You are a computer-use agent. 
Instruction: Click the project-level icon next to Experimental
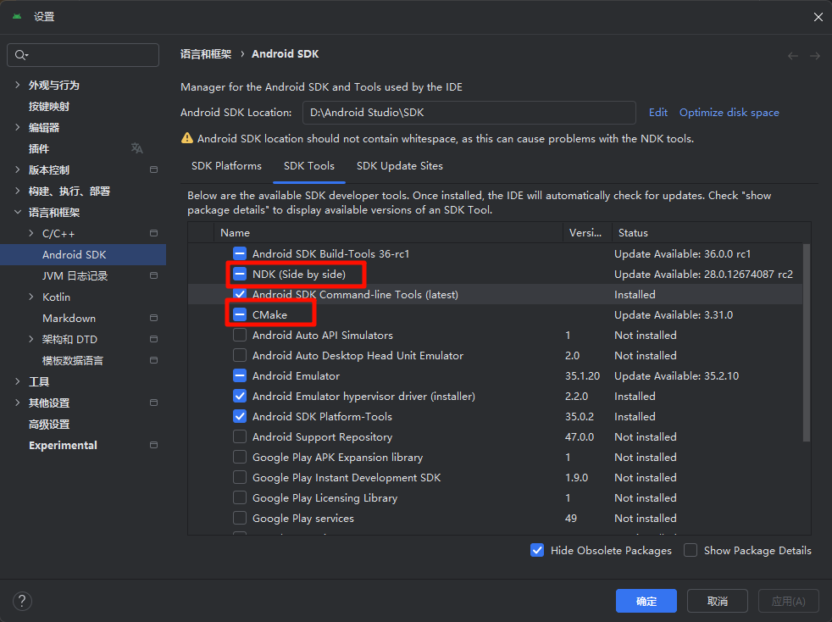pos(153,445)
